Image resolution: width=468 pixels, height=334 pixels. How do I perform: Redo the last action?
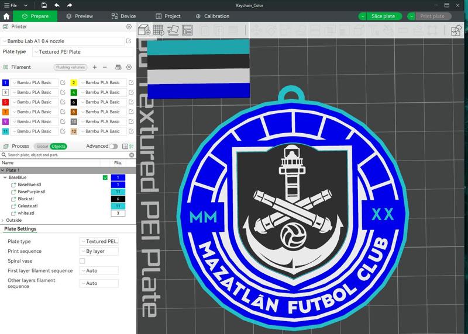69,5
